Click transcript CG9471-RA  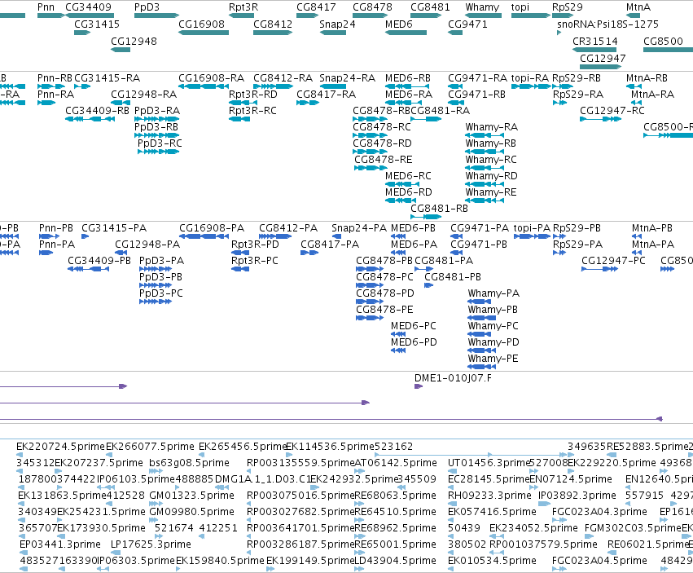coord(455,86)
